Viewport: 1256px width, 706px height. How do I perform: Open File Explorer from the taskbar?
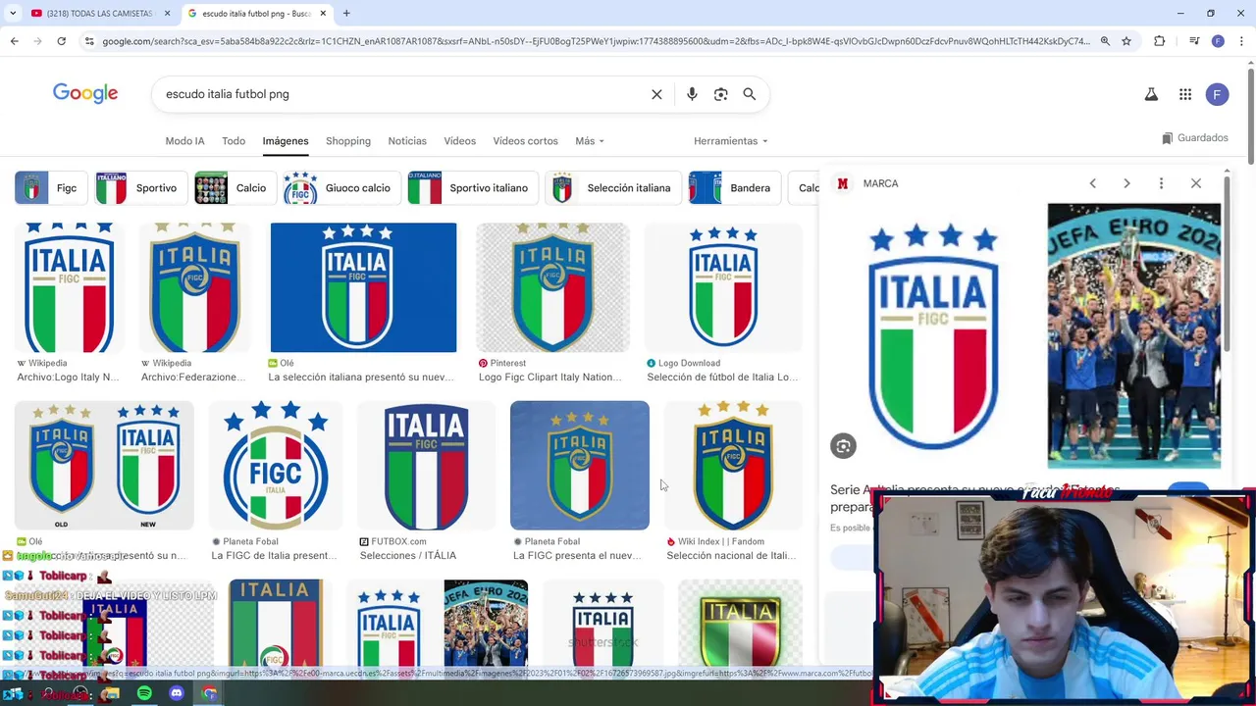click(x=111, y=693)
